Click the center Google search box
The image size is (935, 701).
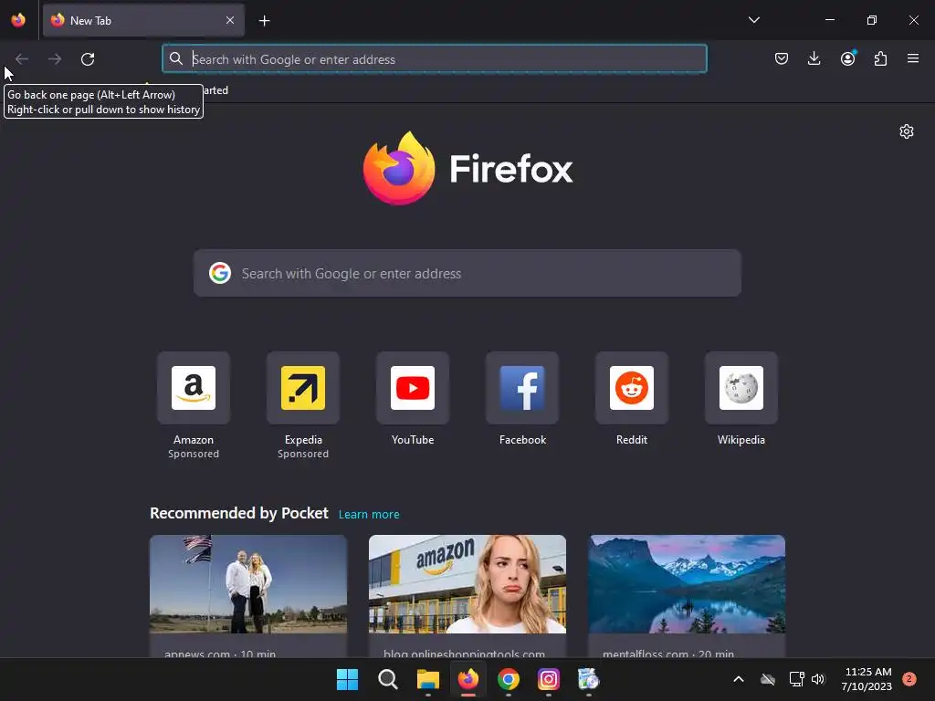467,273
